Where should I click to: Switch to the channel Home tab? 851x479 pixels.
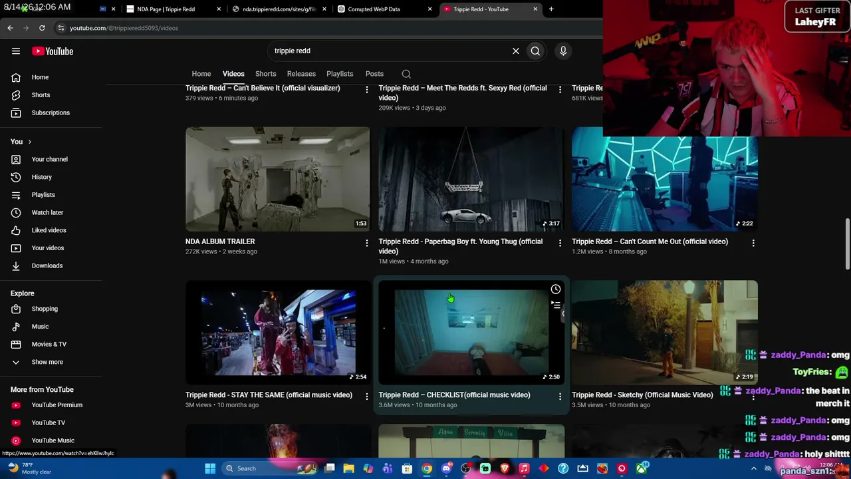coord(201,74)
